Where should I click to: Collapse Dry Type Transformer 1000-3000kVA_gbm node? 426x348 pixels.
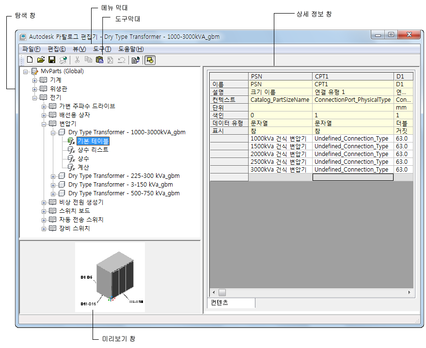click(53, 133)
